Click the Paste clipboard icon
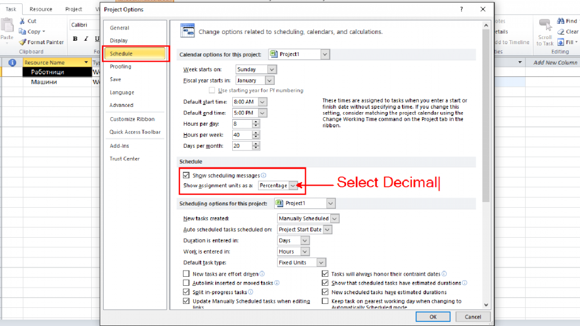The height and width of the screenshot is (326, 580). [x=7, y=25]
